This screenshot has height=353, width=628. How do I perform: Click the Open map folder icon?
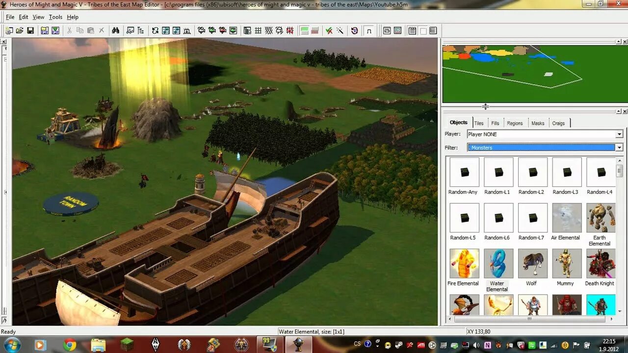click(20, 30)
